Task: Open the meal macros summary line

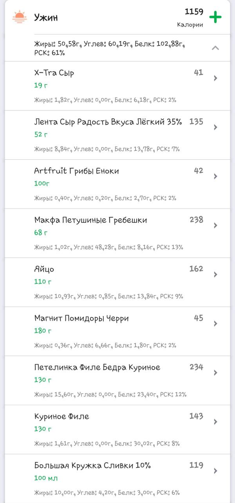Action: [x=109, y=48]
